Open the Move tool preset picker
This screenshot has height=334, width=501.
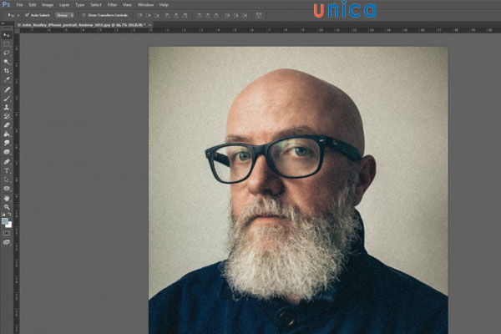12,15
